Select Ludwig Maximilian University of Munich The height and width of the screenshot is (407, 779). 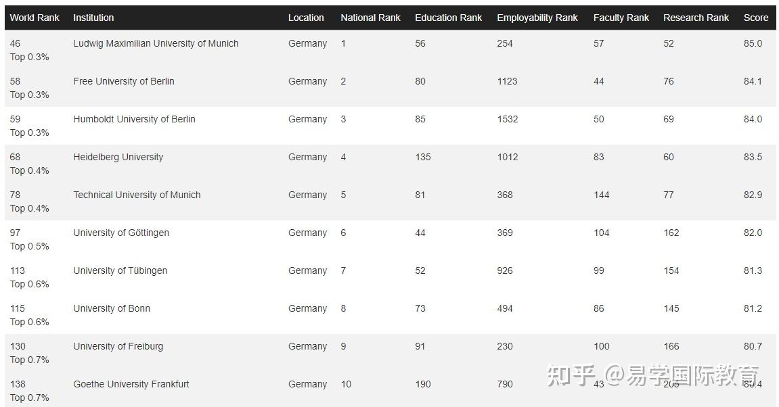[x=156, y=44]
